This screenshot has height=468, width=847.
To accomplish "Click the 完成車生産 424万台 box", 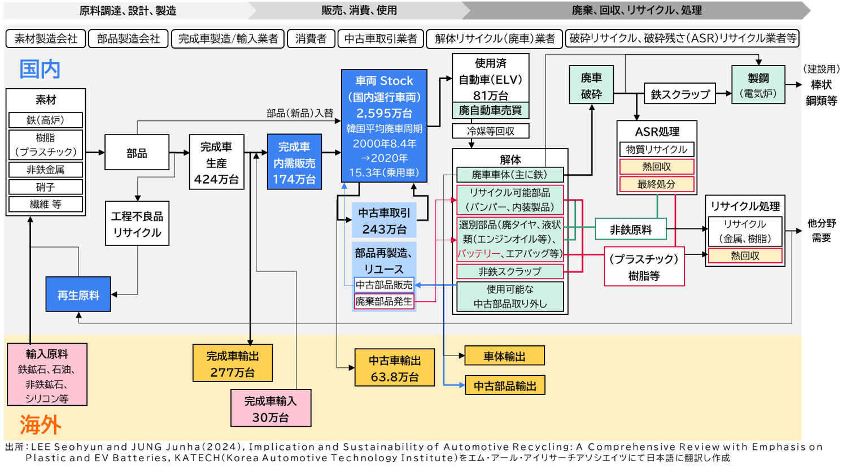I will [x=216, y=162].
